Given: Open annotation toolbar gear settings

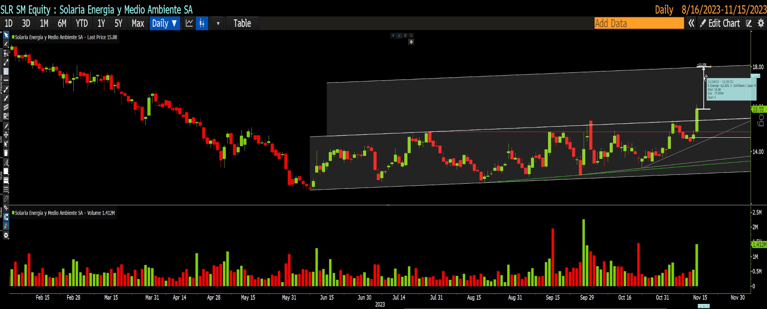Looking at the screenshot, I should pos(6,235).
